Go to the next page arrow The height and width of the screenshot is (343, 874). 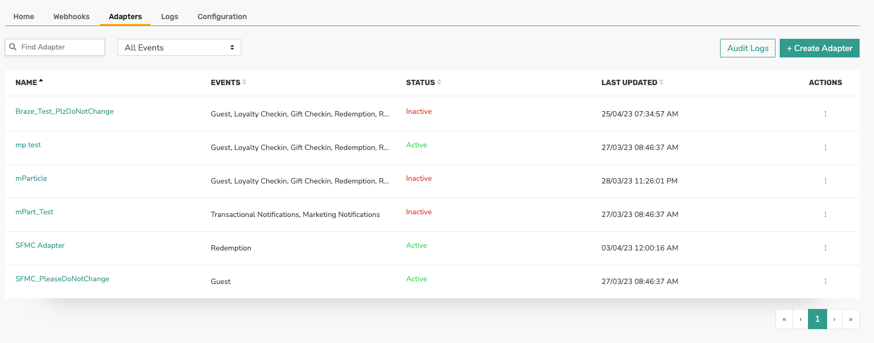click(834, 319)
